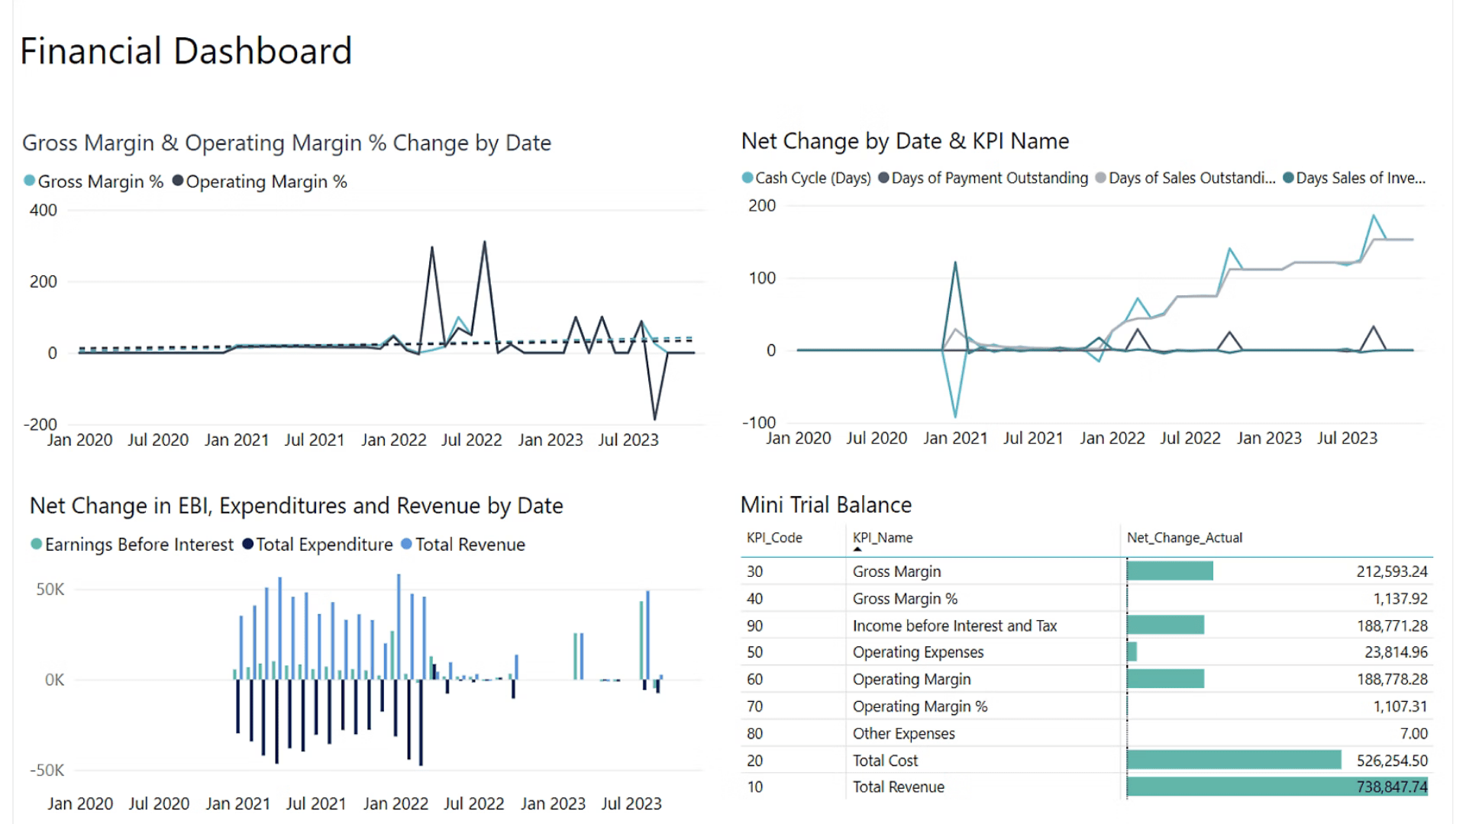Click the Net Change by Date & KPI Name title

click(x=904, y=141)
